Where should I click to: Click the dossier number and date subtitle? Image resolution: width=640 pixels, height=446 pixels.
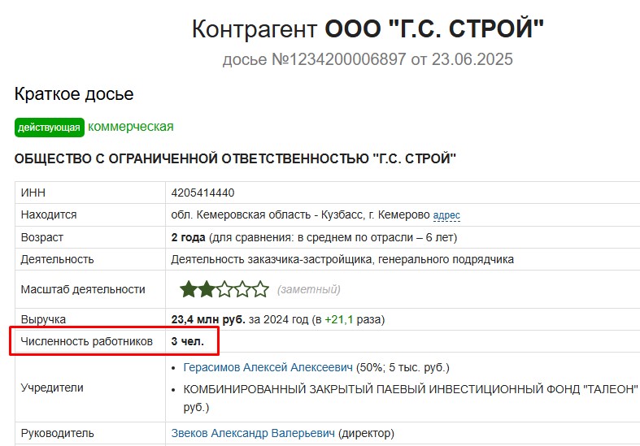click(368, 59)
